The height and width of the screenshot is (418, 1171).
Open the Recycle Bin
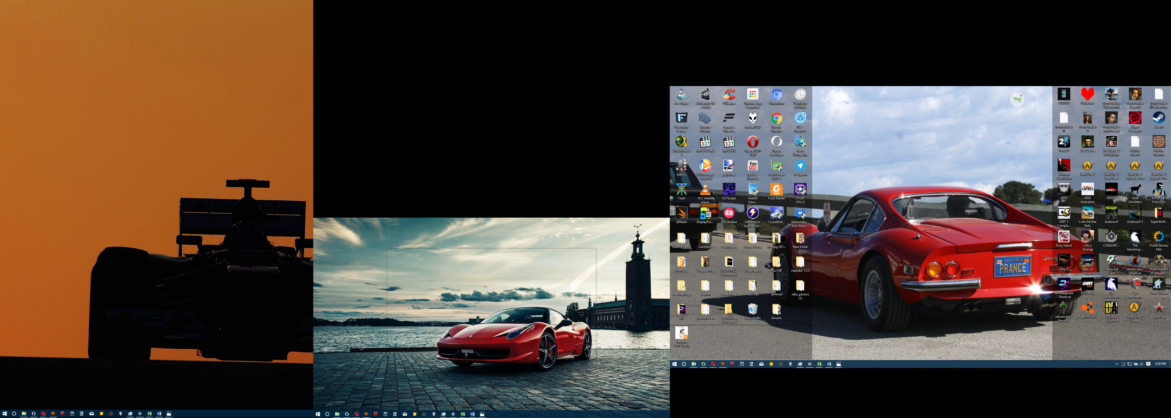click(x=752, y=310)
